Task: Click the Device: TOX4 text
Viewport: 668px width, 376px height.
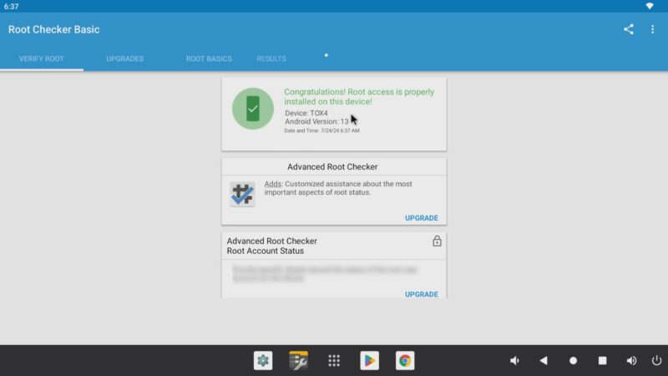Action: point(306,113)
